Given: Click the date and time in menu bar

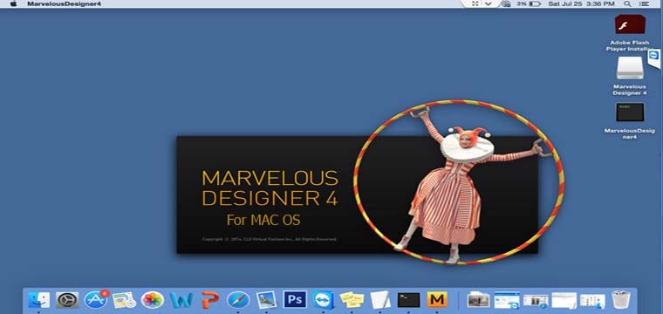Looking at the screenshot, I should click(581, 3).
